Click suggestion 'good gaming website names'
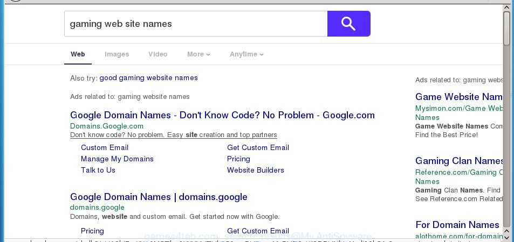Screen dimensions: 514x242 (x=148, y=78)
